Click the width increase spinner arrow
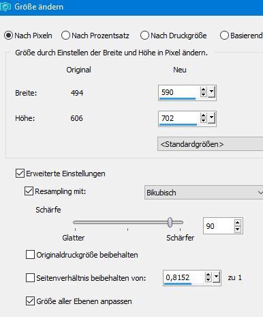Viewport: 263px width, 317px height. click(x=203, y=89)
